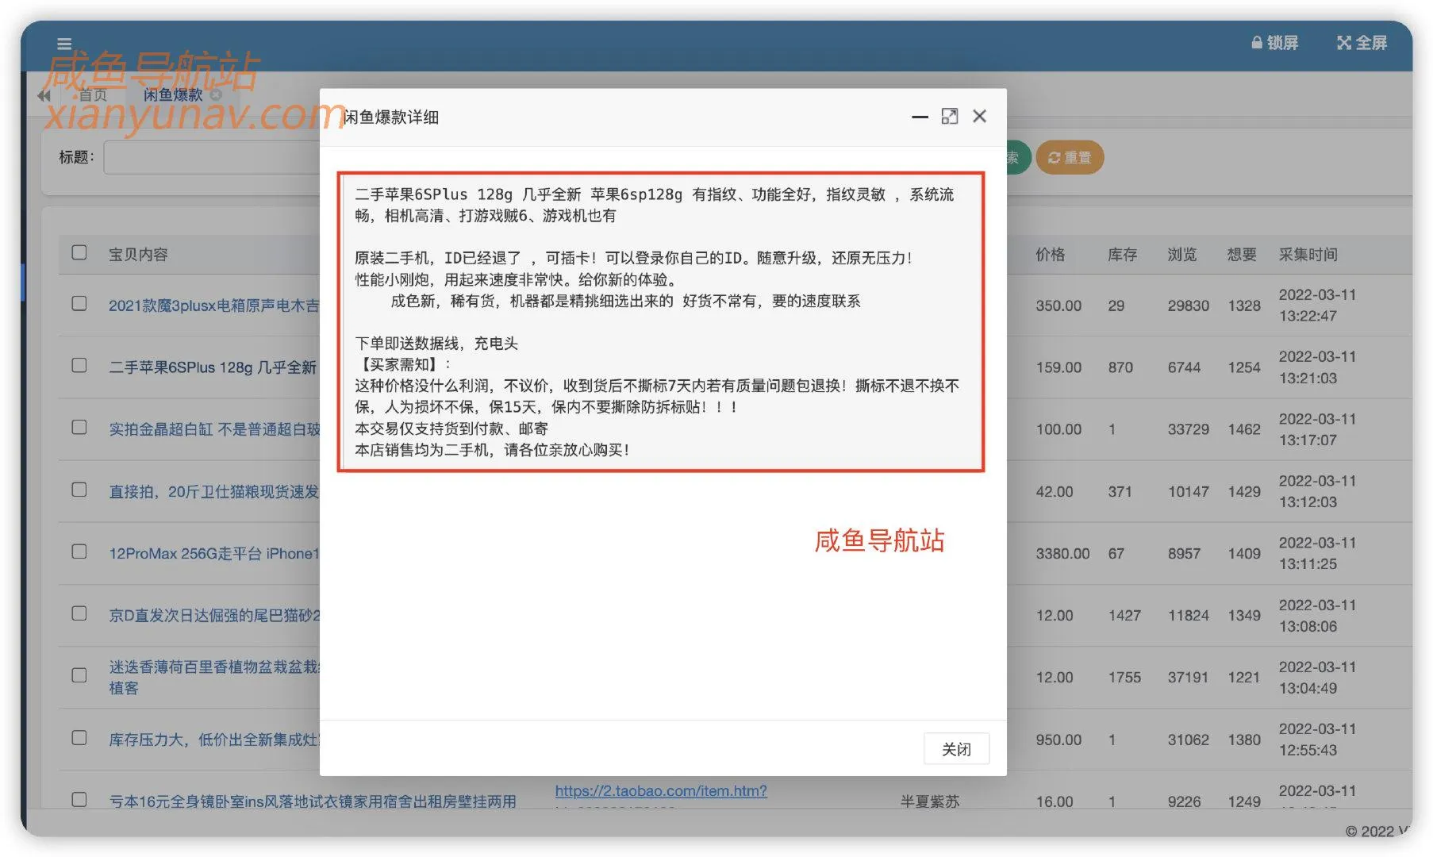The height and width of the screenshot is (857, 1433).
Task: Open the 2.taobao.com item link
Action: point(660,791)
